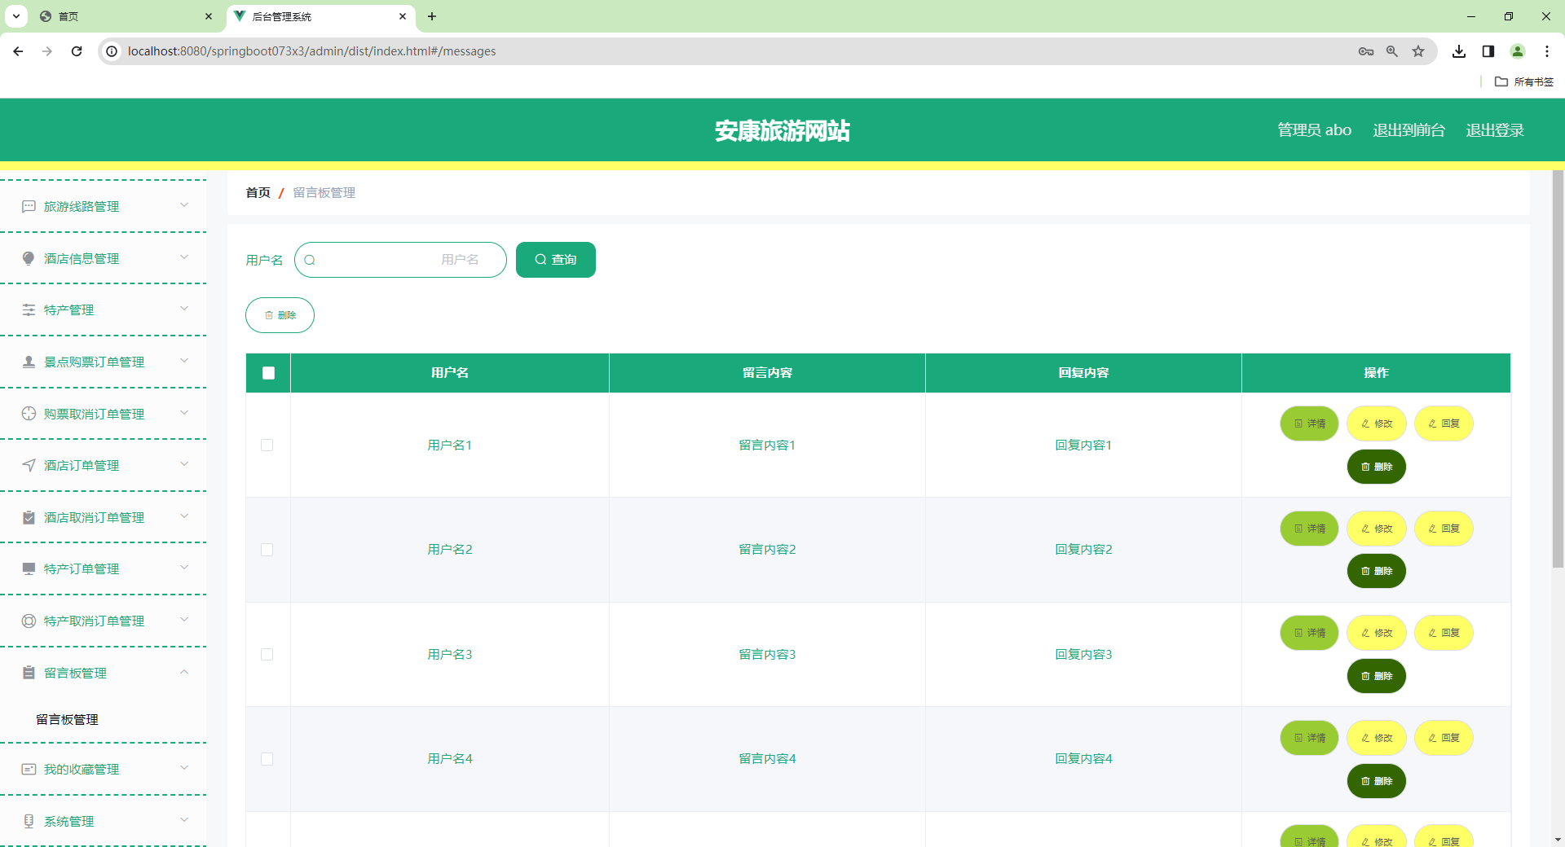Open the 留言板管理 submenu item
Image resolution: width=1565 pixels, height=847 pixels.
[67, 720]
